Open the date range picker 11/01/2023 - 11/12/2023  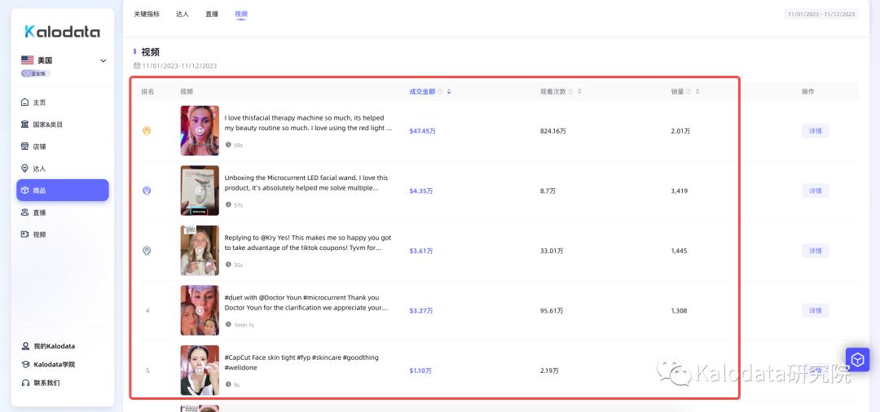coord(821,14)
